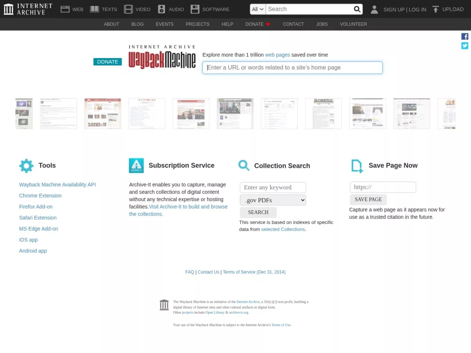Share via the Twitter icon
Image resolution: width=471 pixels, height=353 pixels.
tap(465, 45)
